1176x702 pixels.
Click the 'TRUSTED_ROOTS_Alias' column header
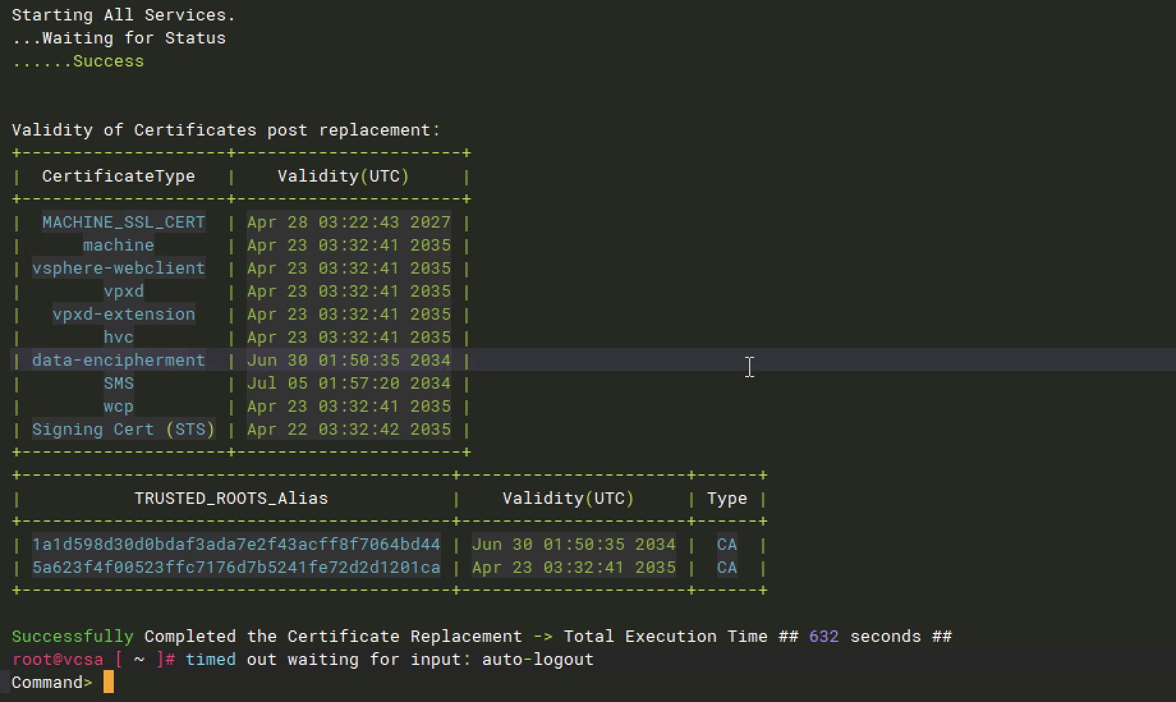tap(231, 498)
